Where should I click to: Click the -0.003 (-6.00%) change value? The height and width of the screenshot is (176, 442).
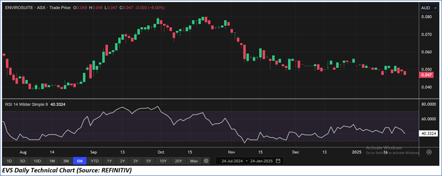(x=150, y=8)
